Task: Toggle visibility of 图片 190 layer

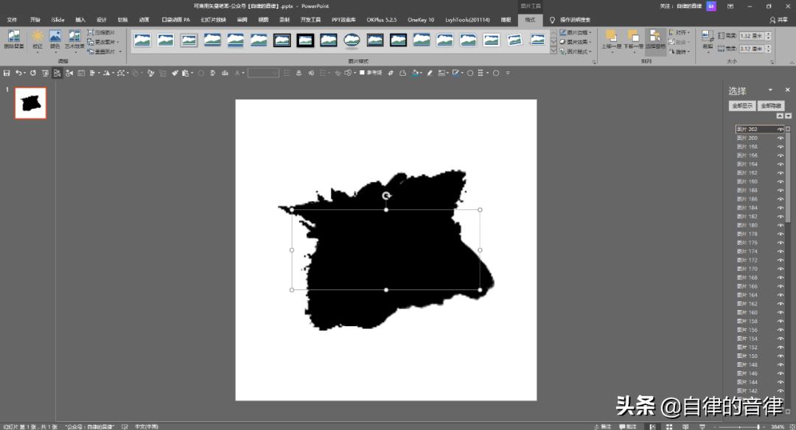Action: [x=781, y=181]
